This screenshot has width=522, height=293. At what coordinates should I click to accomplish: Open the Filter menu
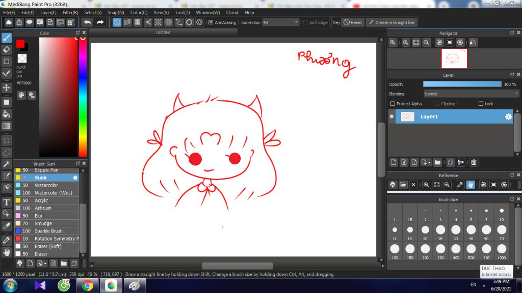point(70,12)
